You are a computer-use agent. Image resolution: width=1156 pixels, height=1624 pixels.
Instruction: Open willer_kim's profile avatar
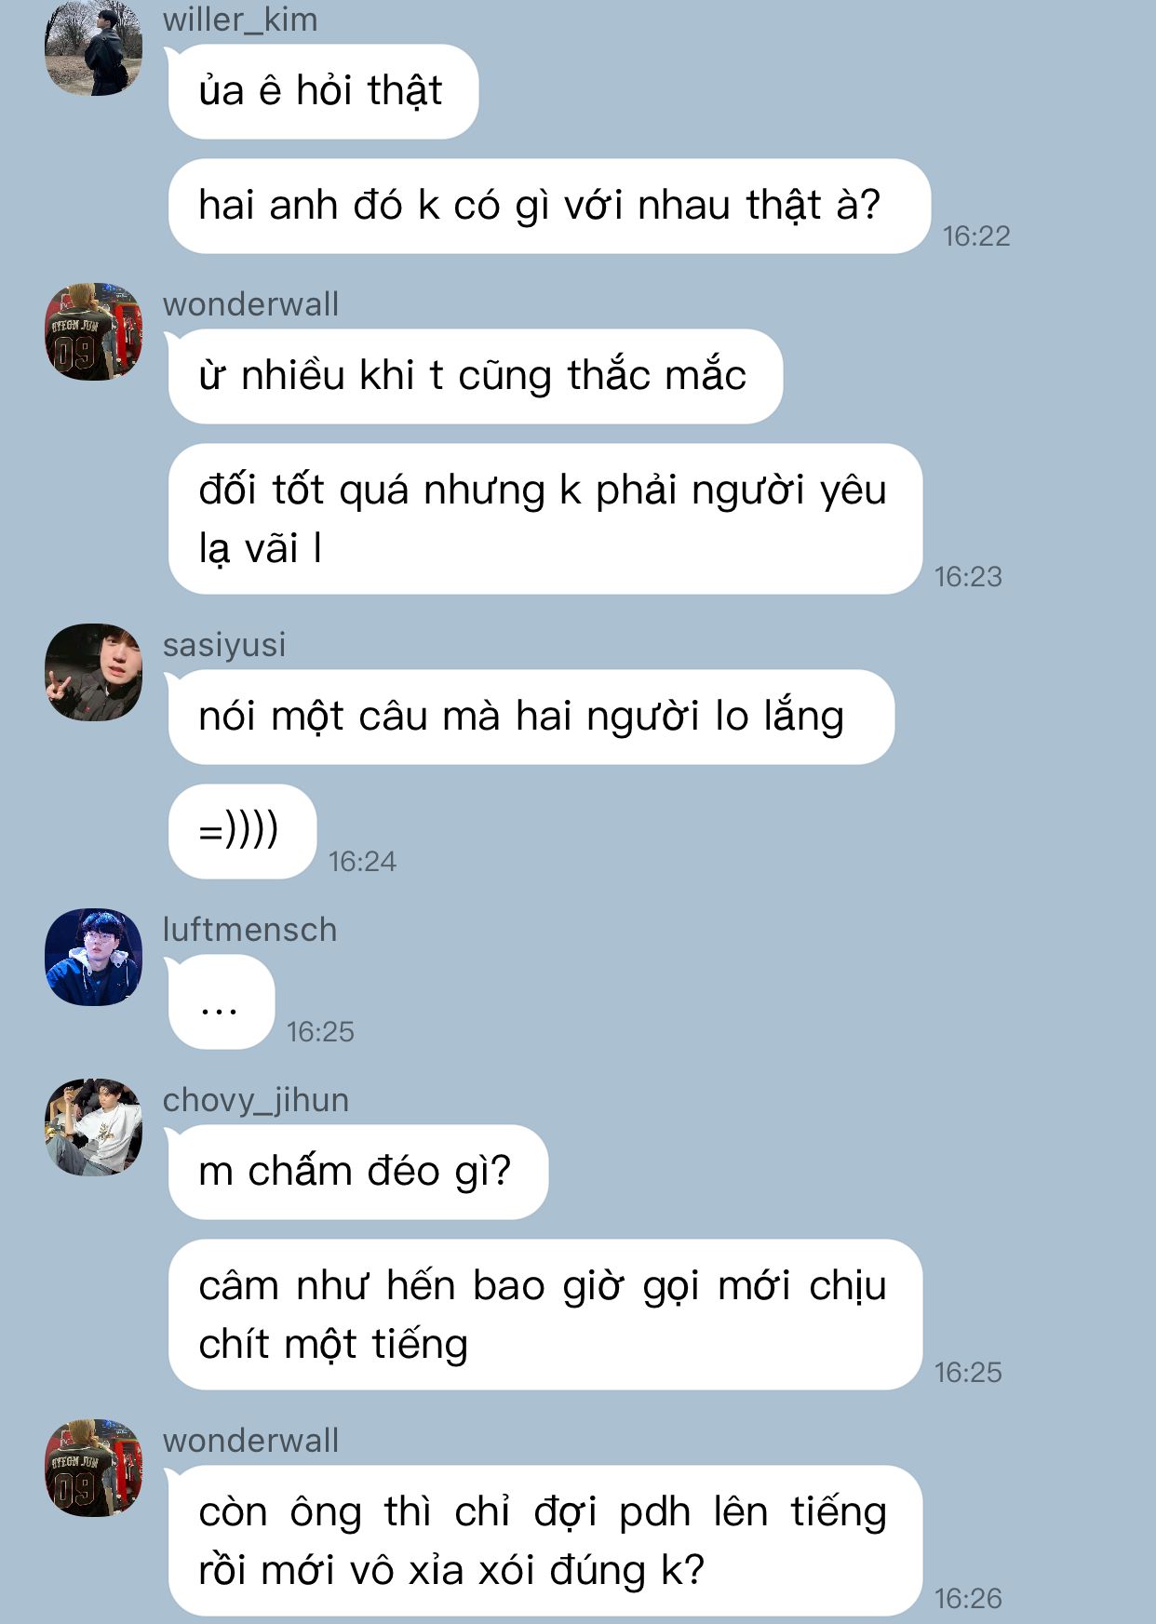point(93,47)
